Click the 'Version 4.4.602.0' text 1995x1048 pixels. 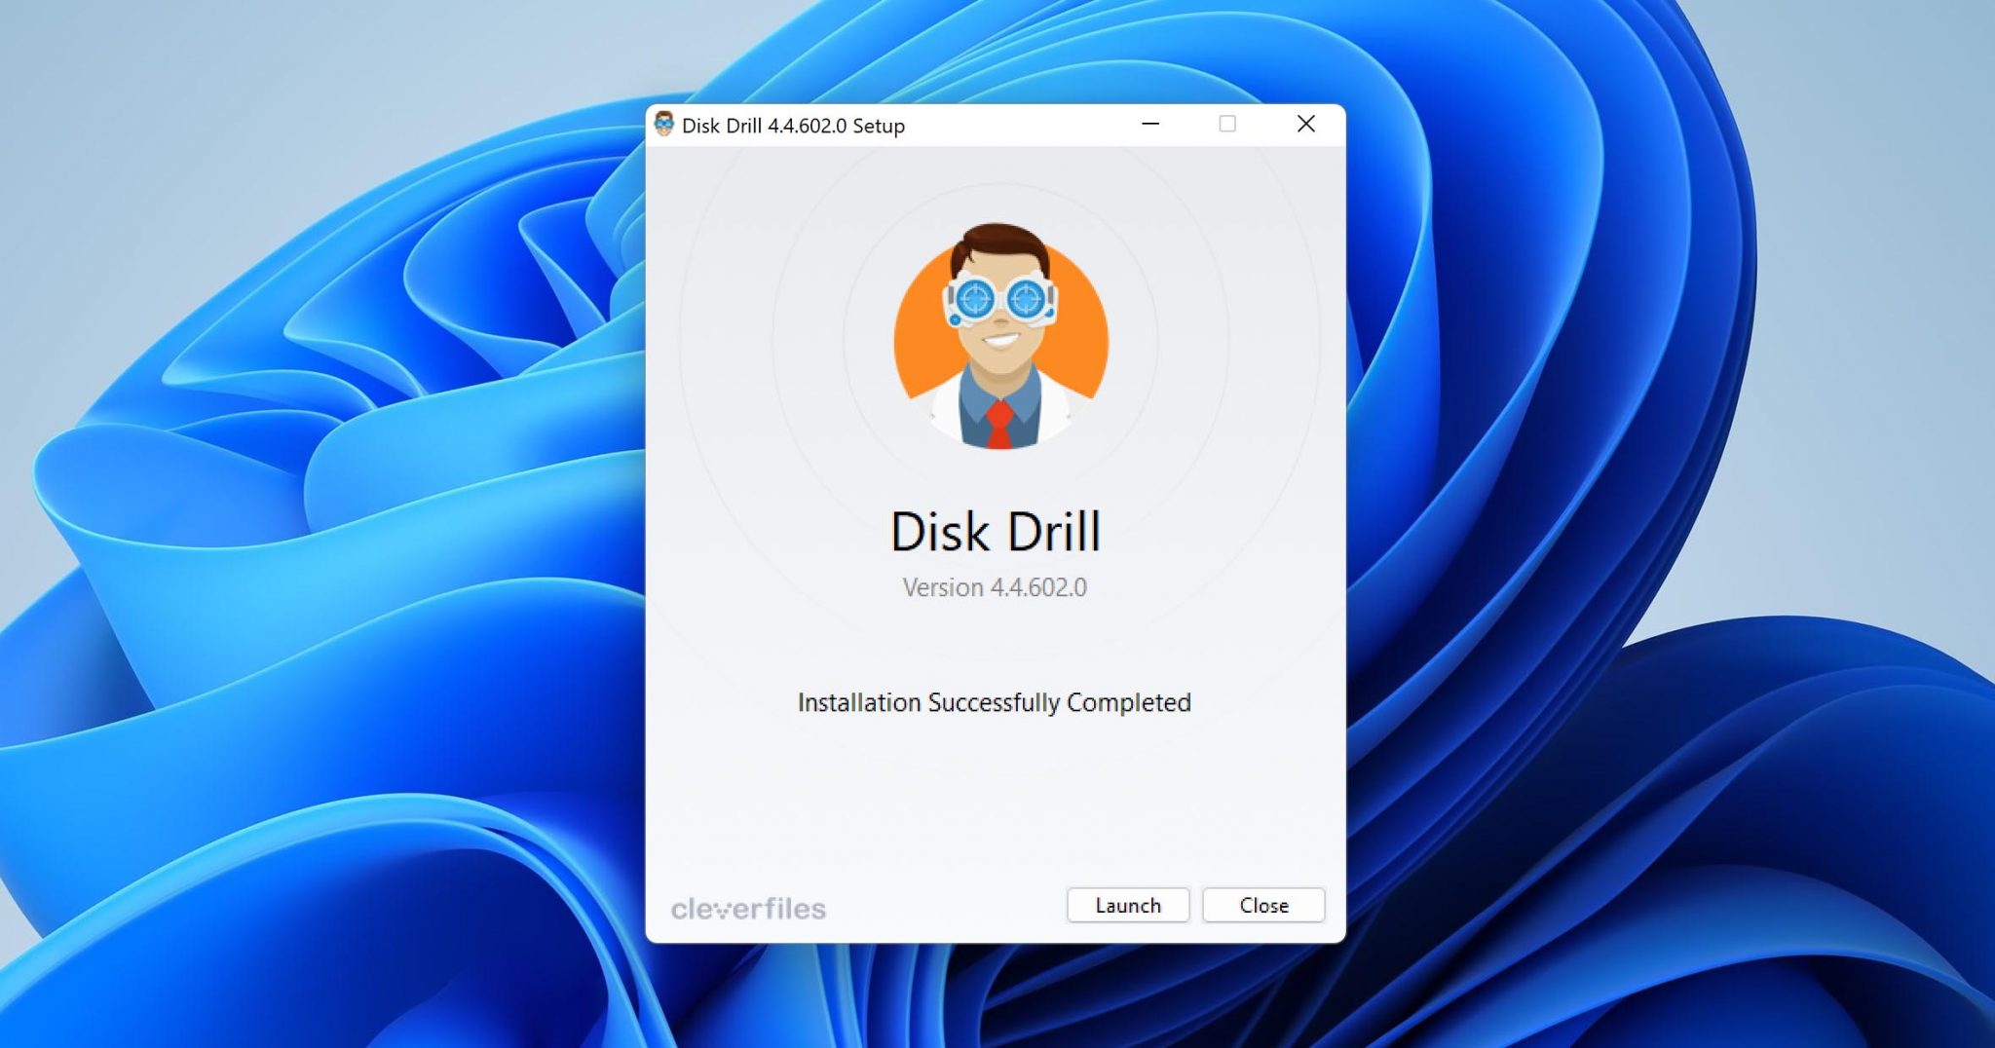pyautogui.click(x=995, y=587)
